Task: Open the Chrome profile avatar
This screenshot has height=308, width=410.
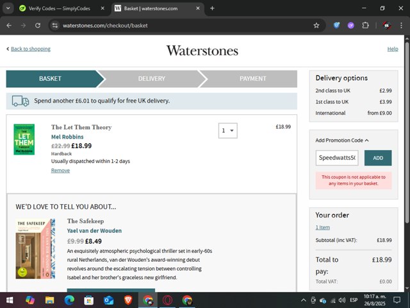Action: 387,26
